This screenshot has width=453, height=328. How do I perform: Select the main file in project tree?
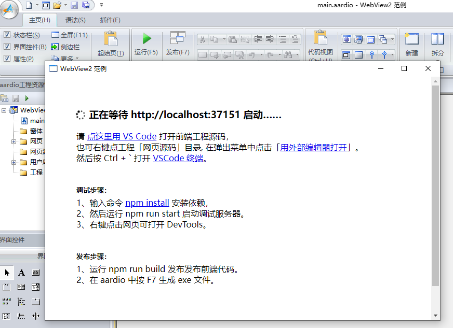click(33, 121)
